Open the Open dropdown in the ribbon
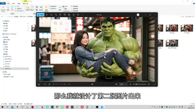The image size is (195, 109). coord(65,6)
